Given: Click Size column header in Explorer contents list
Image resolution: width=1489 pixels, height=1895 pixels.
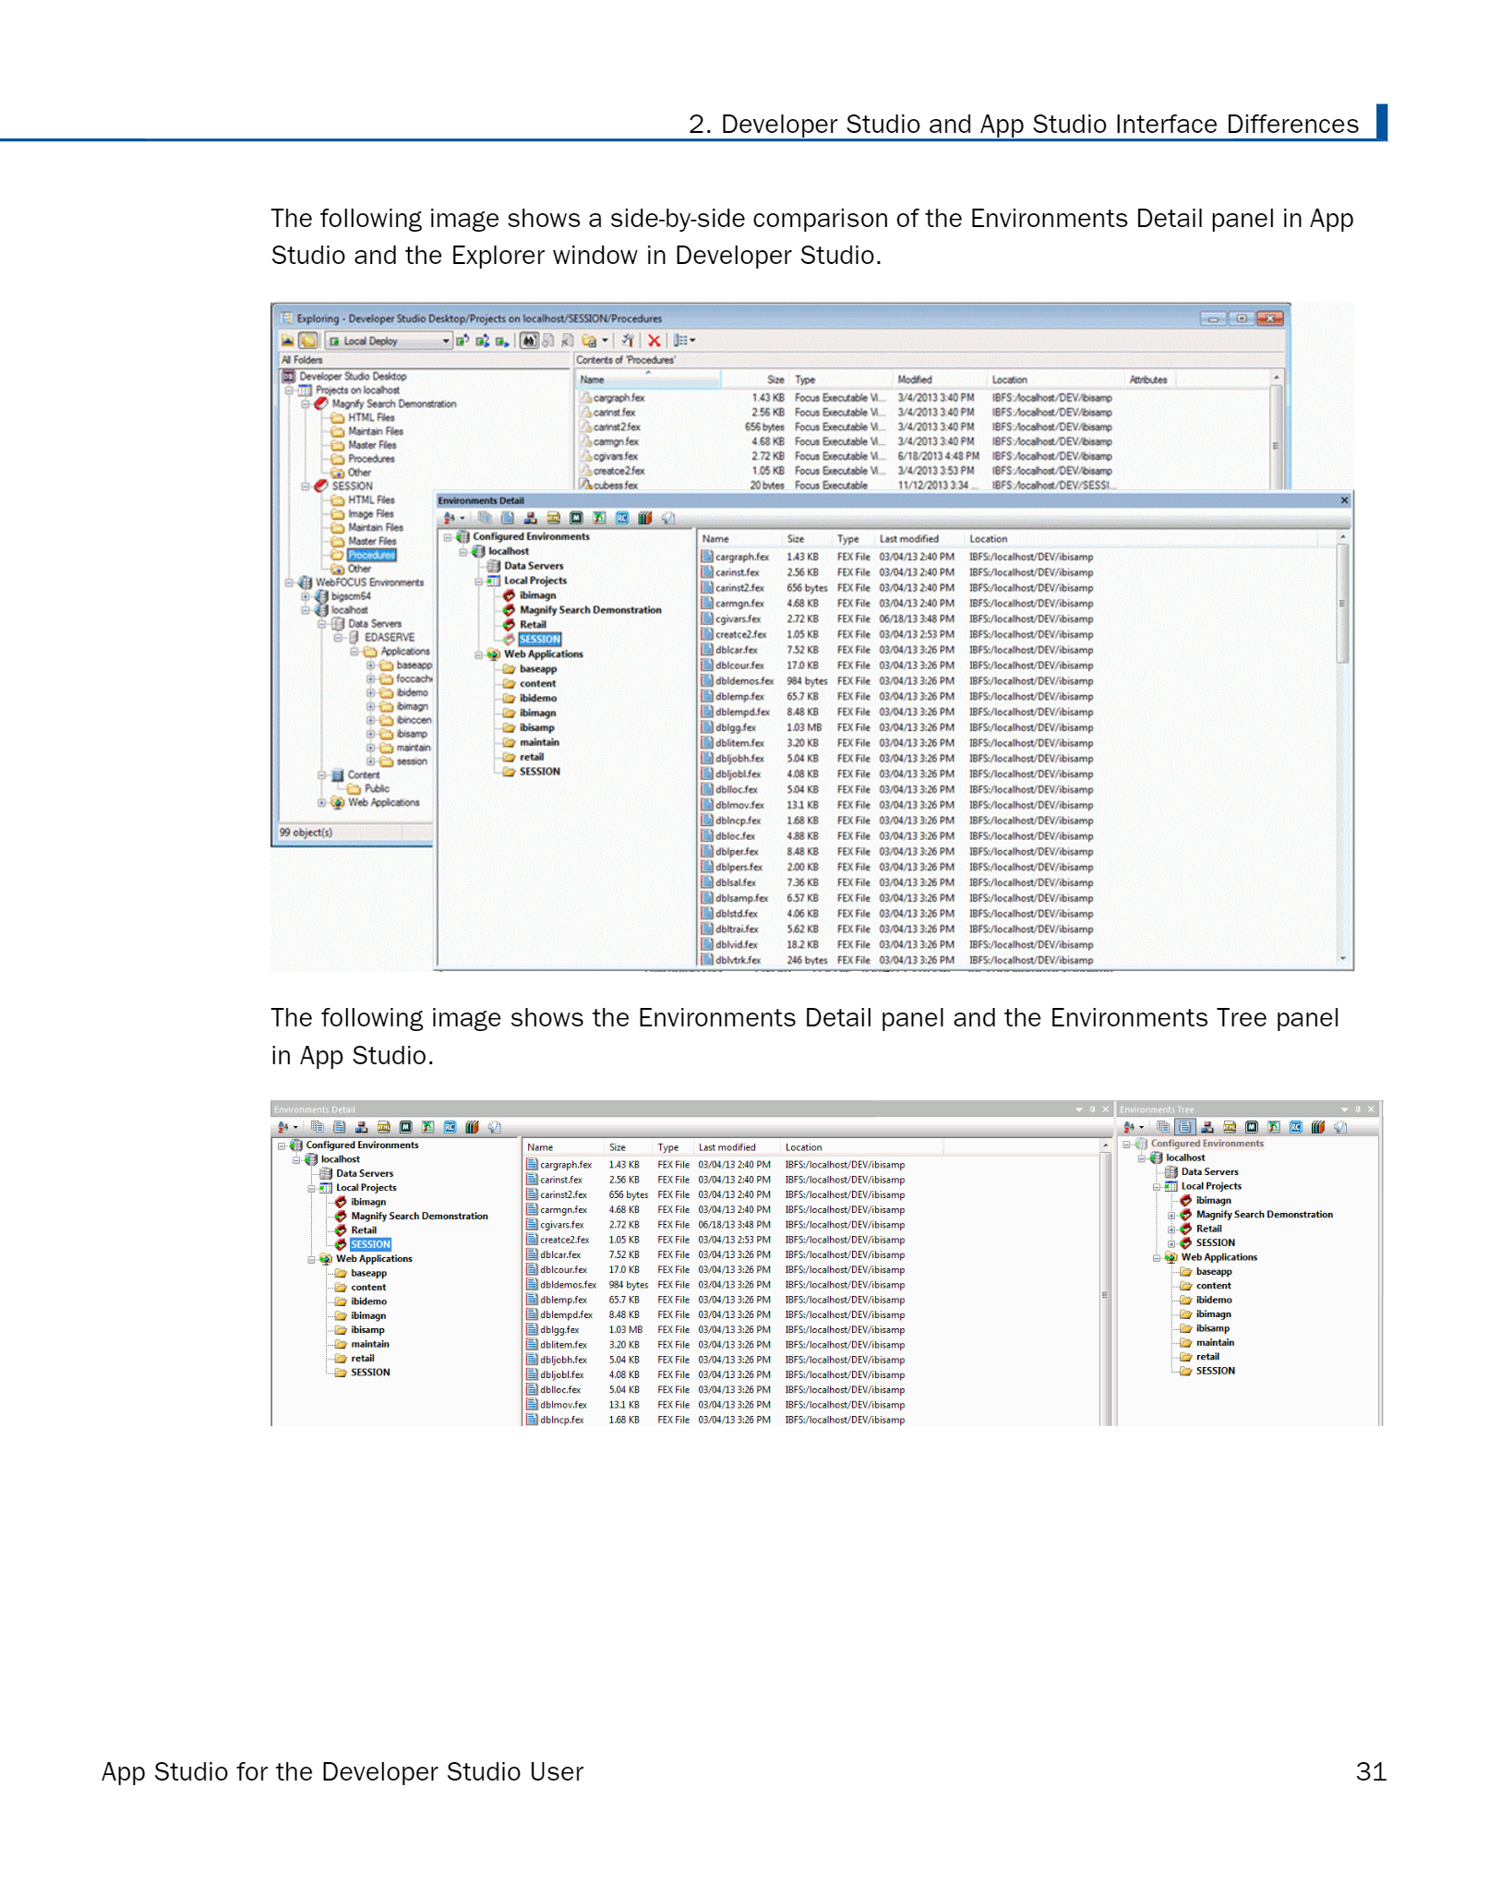Looking at the screenshot, I should pyautogui.click(x=754, y=379).
